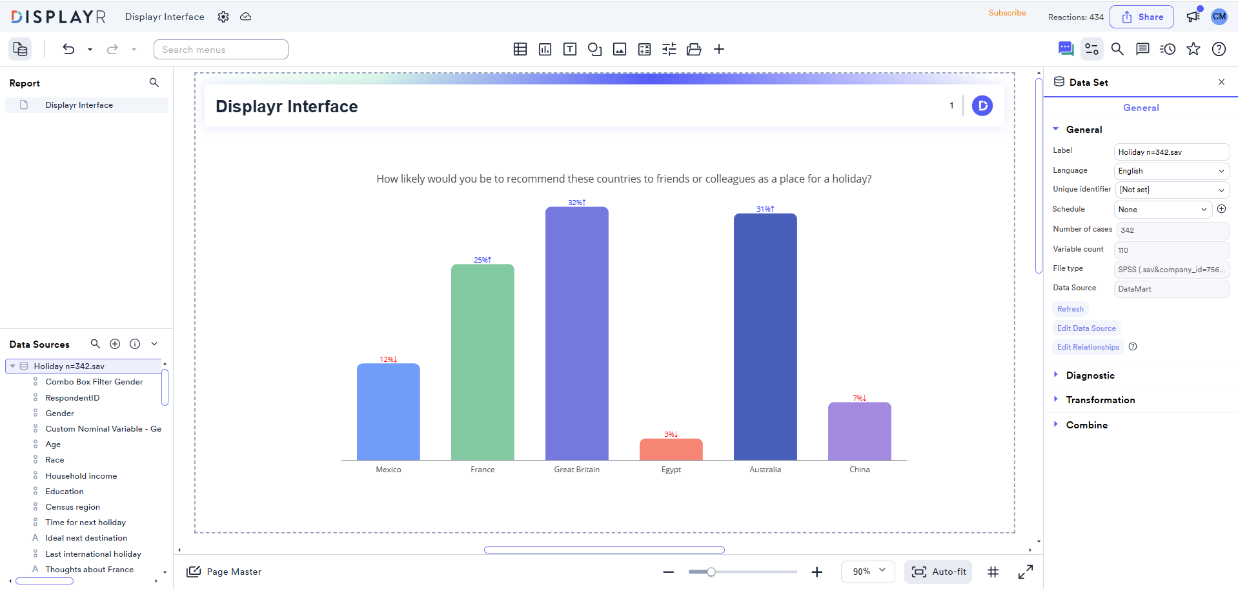Add a schedule with the plus icon
This screenshot has height=589, width=1238.
click(1221, 209)
